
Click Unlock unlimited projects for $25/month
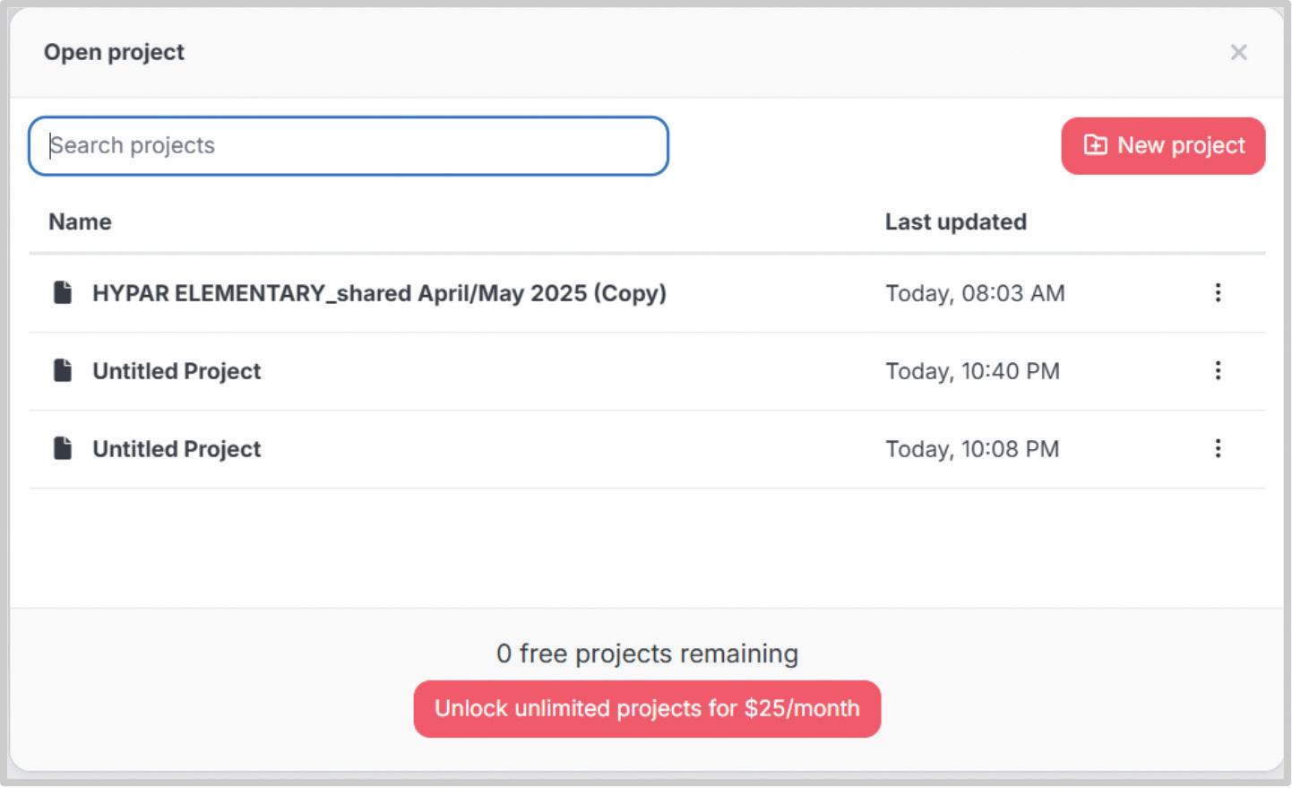point(647,709)
